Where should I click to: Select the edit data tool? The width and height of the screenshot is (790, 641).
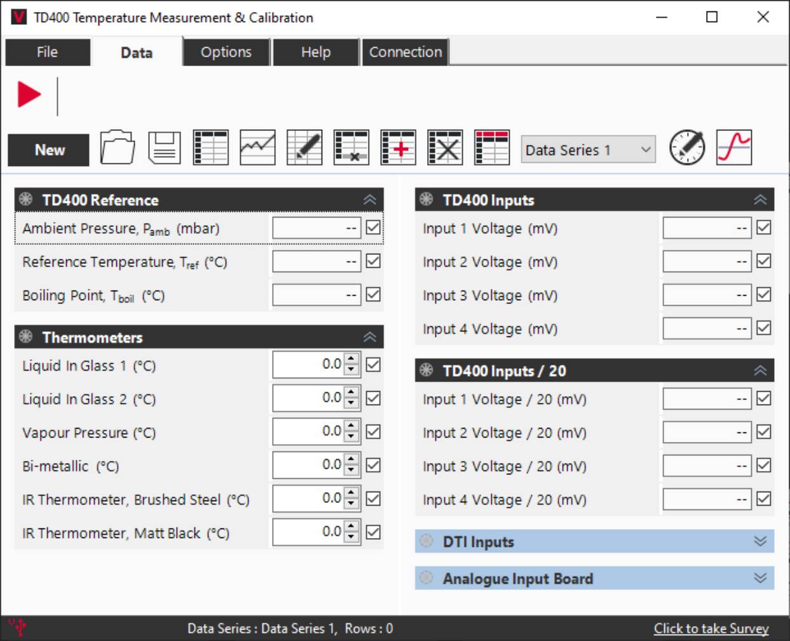coord(305,148)
